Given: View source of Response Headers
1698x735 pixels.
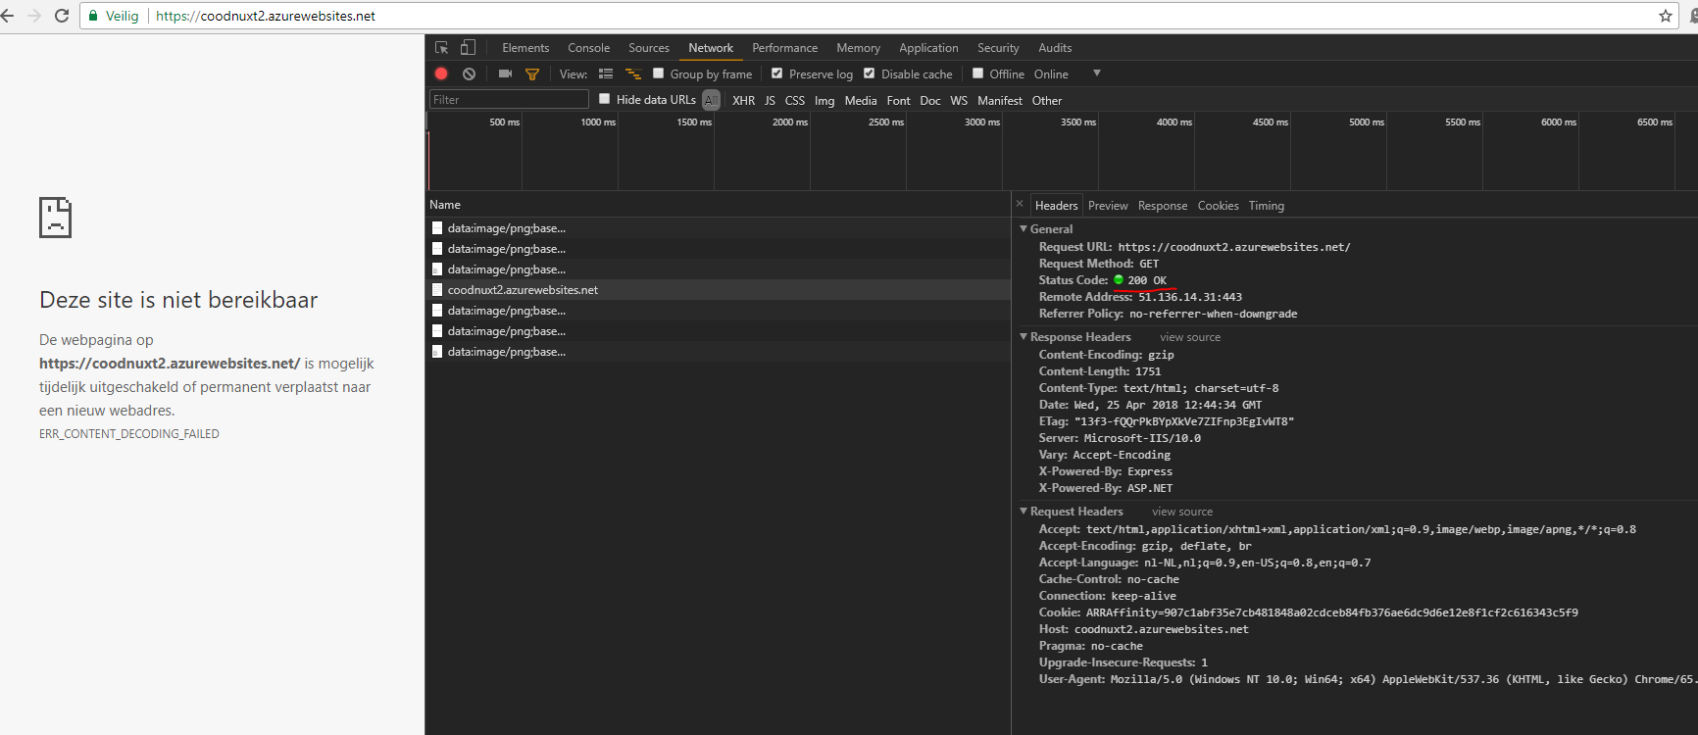Looking at the screenshot, I should [x=1190, y=336].
